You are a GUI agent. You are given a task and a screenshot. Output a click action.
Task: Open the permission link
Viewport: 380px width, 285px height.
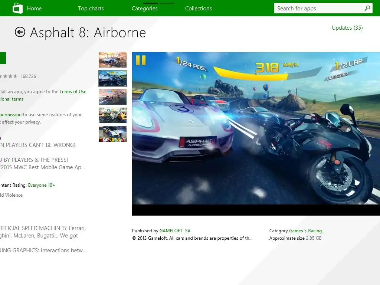11,115
